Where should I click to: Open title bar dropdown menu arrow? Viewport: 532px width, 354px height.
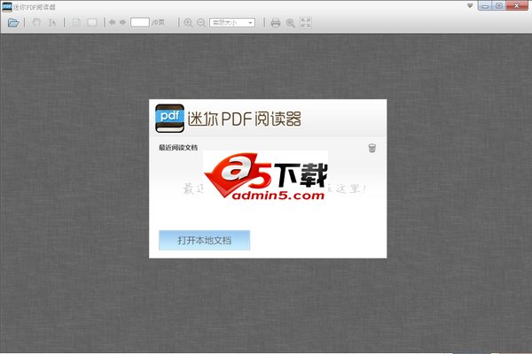pyautogui.click(x=470, y=6)
